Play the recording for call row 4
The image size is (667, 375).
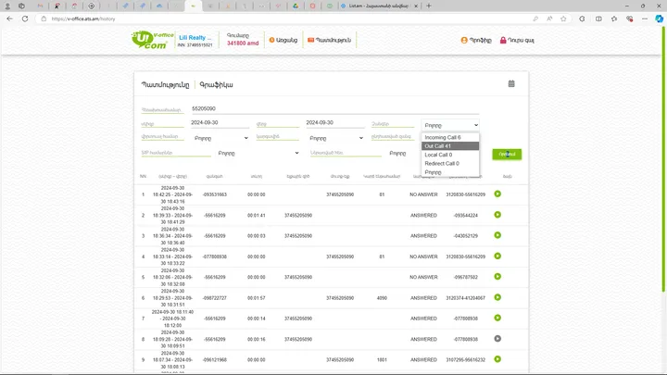(497, 256)
